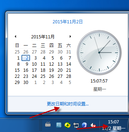Screen dimensions: 129x132
Task: Select grayed December 5 in last row
Action: pos(70,82)
